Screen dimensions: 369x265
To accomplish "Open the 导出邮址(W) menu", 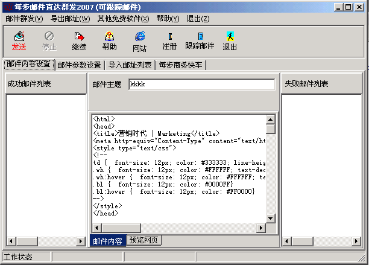I will click(71, 19).
